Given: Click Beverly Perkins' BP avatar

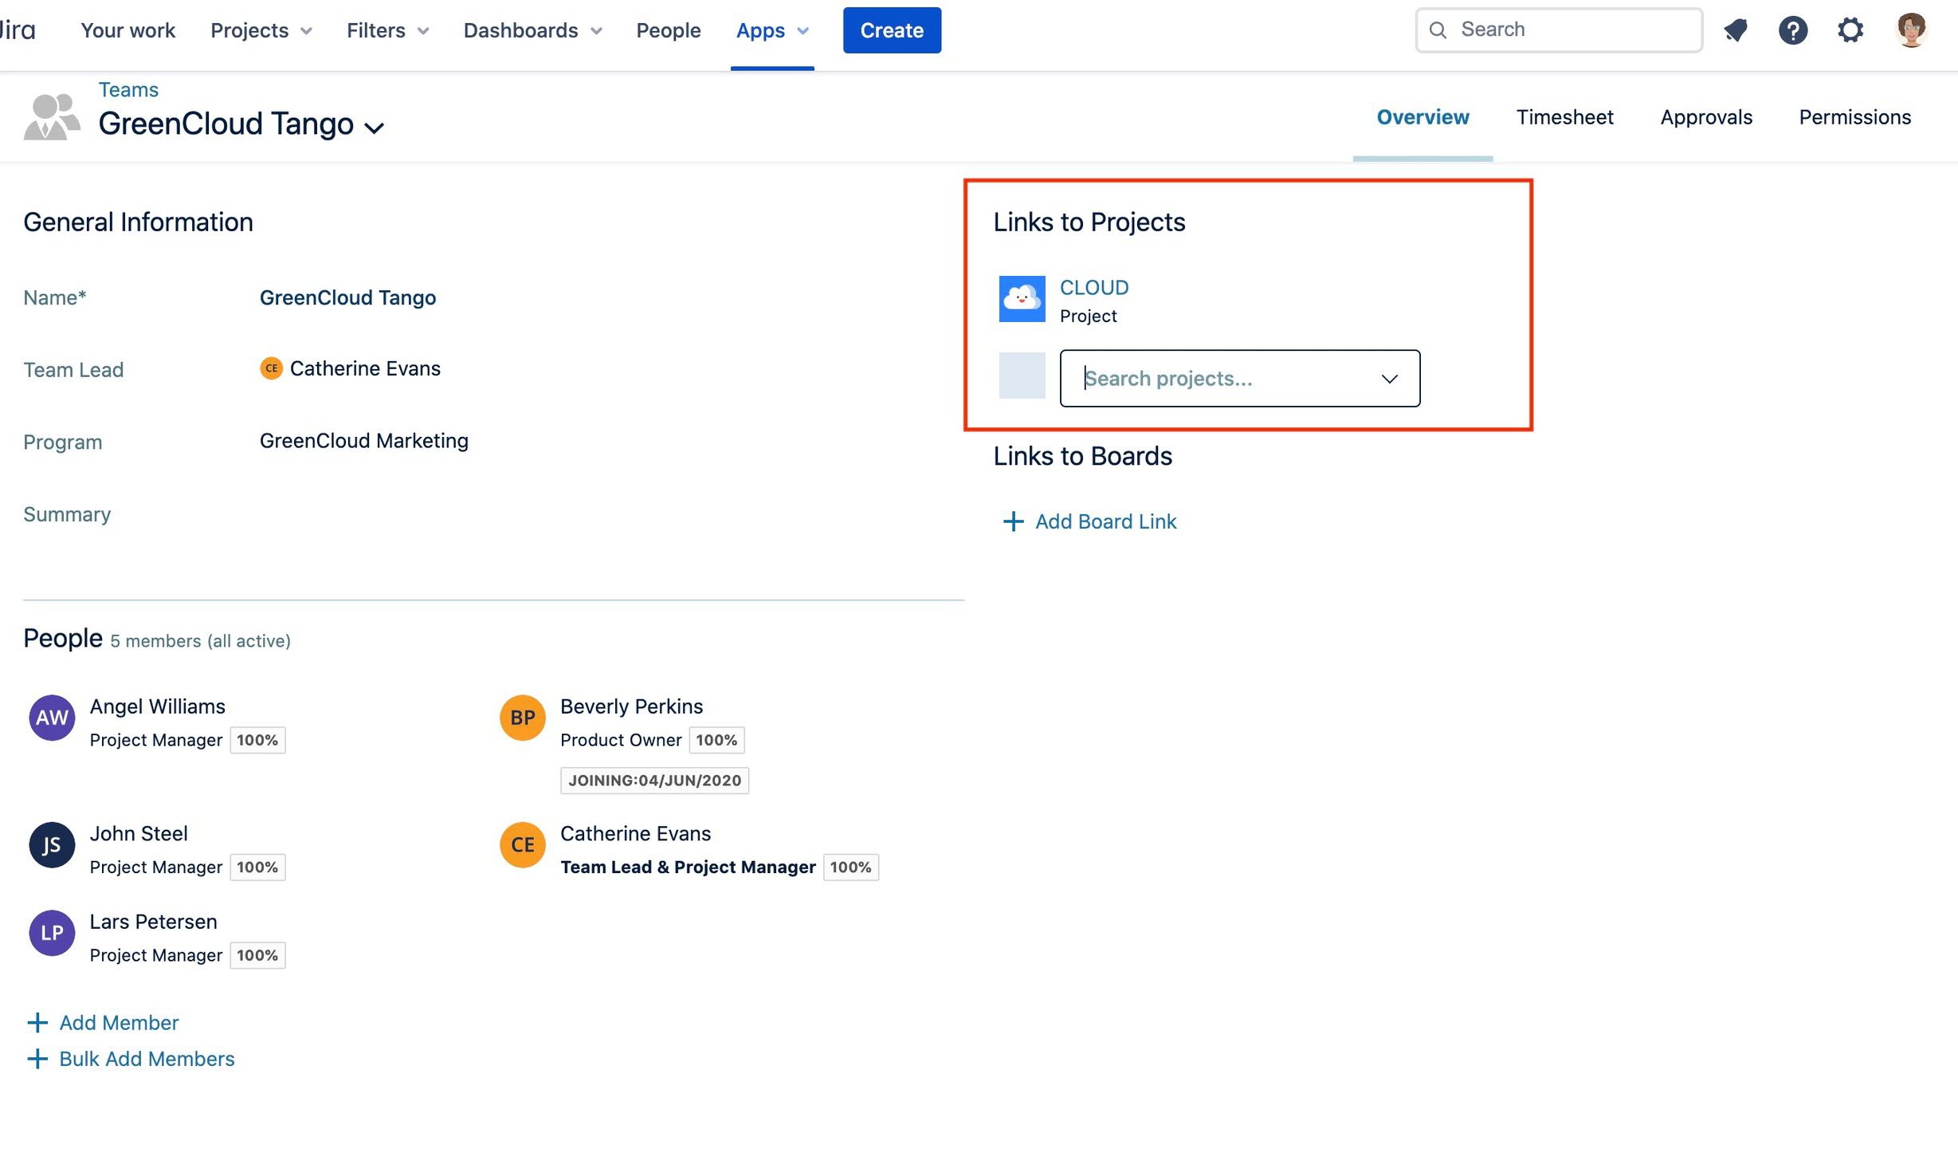Looking at the screenshot, I should coord(522,718).
